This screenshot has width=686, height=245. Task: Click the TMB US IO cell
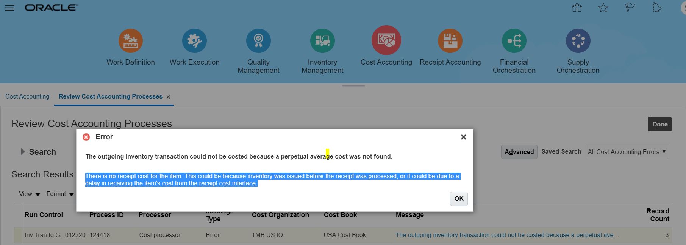pos(267,235)
